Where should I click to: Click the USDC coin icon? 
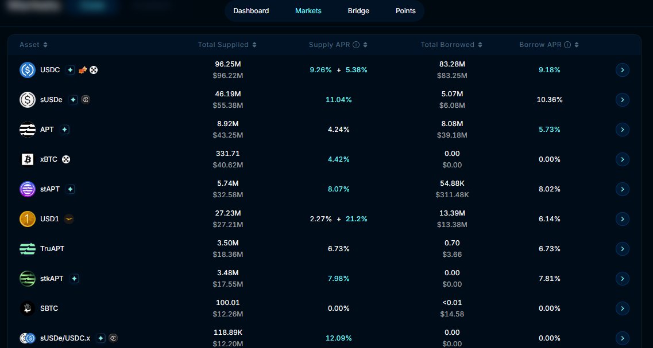[28, 70]
